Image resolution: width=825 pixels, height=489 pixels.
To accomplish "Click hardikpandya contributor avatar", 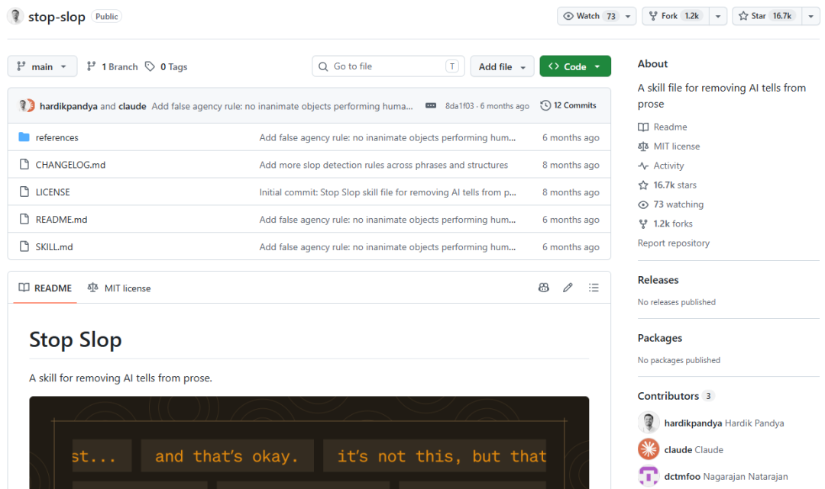I will pos(649,423).
